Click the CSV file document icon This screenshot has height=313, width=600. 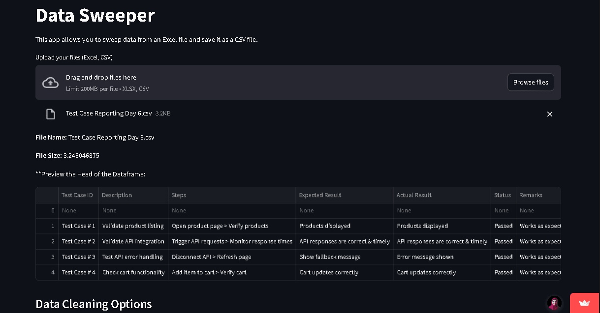pos(50,114)
